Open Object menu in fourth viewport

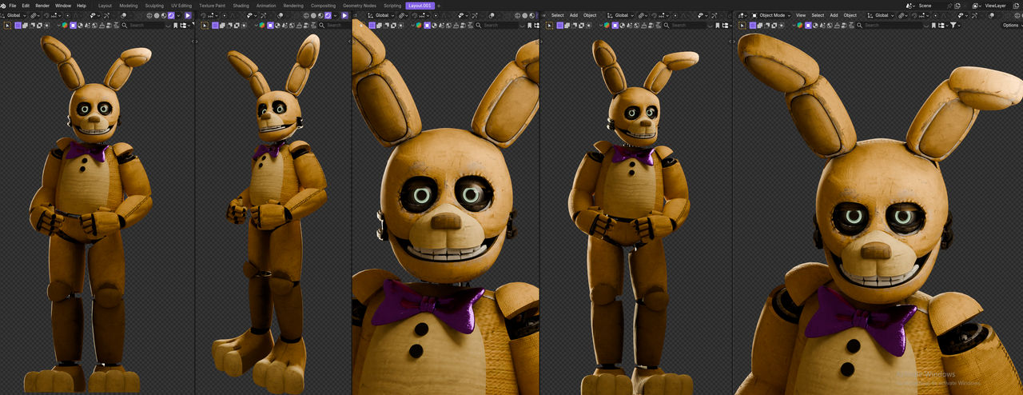tap(590, 15)
